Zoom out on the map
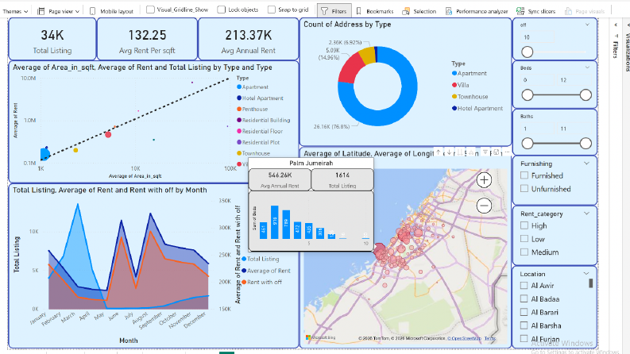This screenshot has width=630, height=354. point(484,206)
